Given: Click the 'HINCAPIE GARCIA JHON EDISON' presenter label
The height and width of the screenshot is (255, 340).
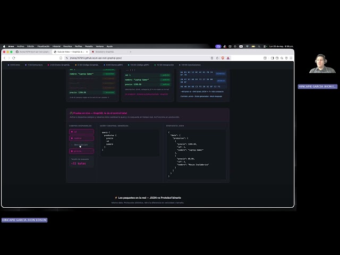Looking at the screenshot, I should 24,220.
